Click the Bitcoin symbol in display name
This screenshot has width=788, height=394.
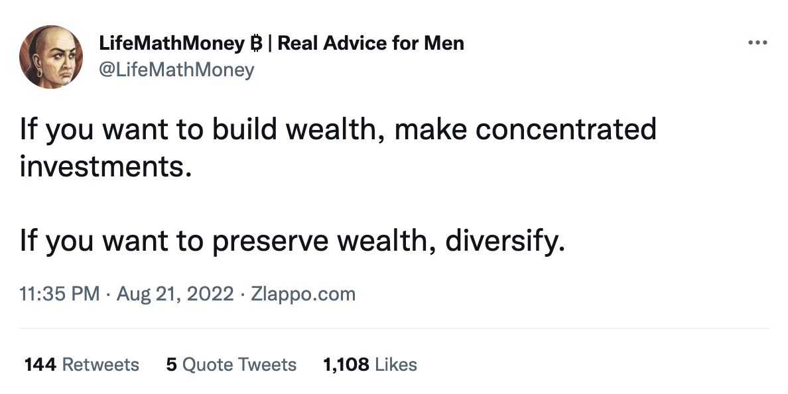coord(256,43)
